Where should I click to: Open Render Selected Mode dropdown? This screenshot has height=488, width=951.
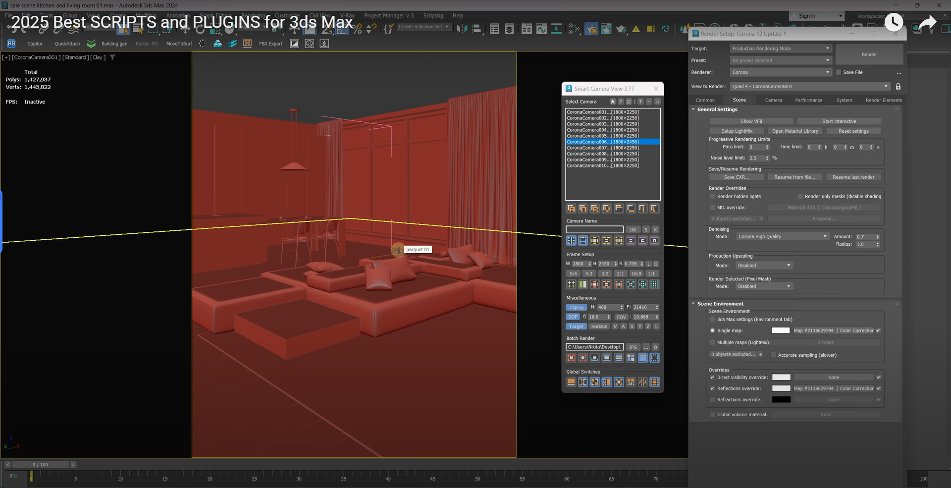pos(764,286)
